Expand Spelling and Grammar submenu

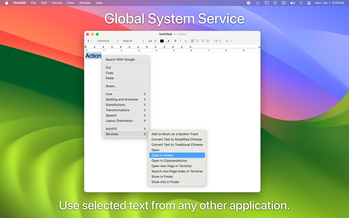click(x=126, y=99)
